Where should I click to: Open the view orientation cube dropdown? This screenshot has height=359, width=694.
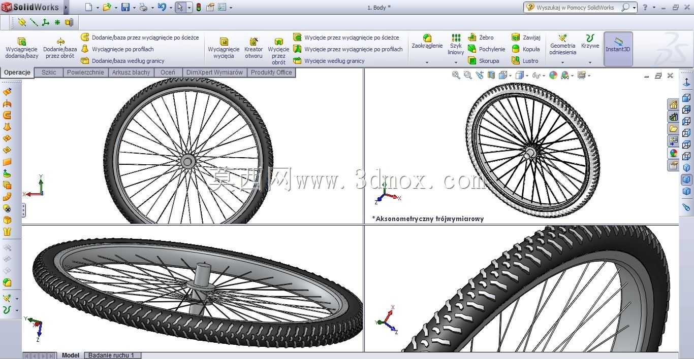[x=510, y=76]
